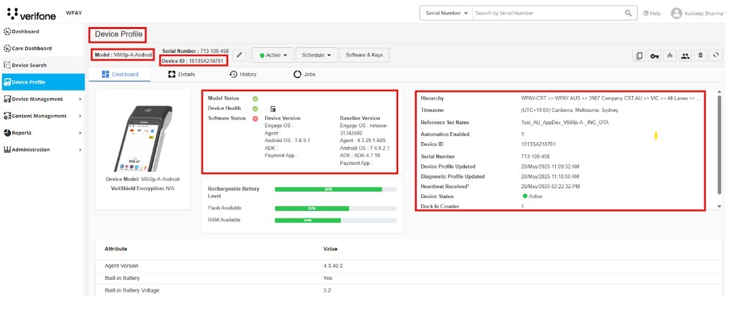The height and width of the screenshot is (310, 737).
Task: Click the device view icon in top-right toolbar
Action: pos(639,55)
